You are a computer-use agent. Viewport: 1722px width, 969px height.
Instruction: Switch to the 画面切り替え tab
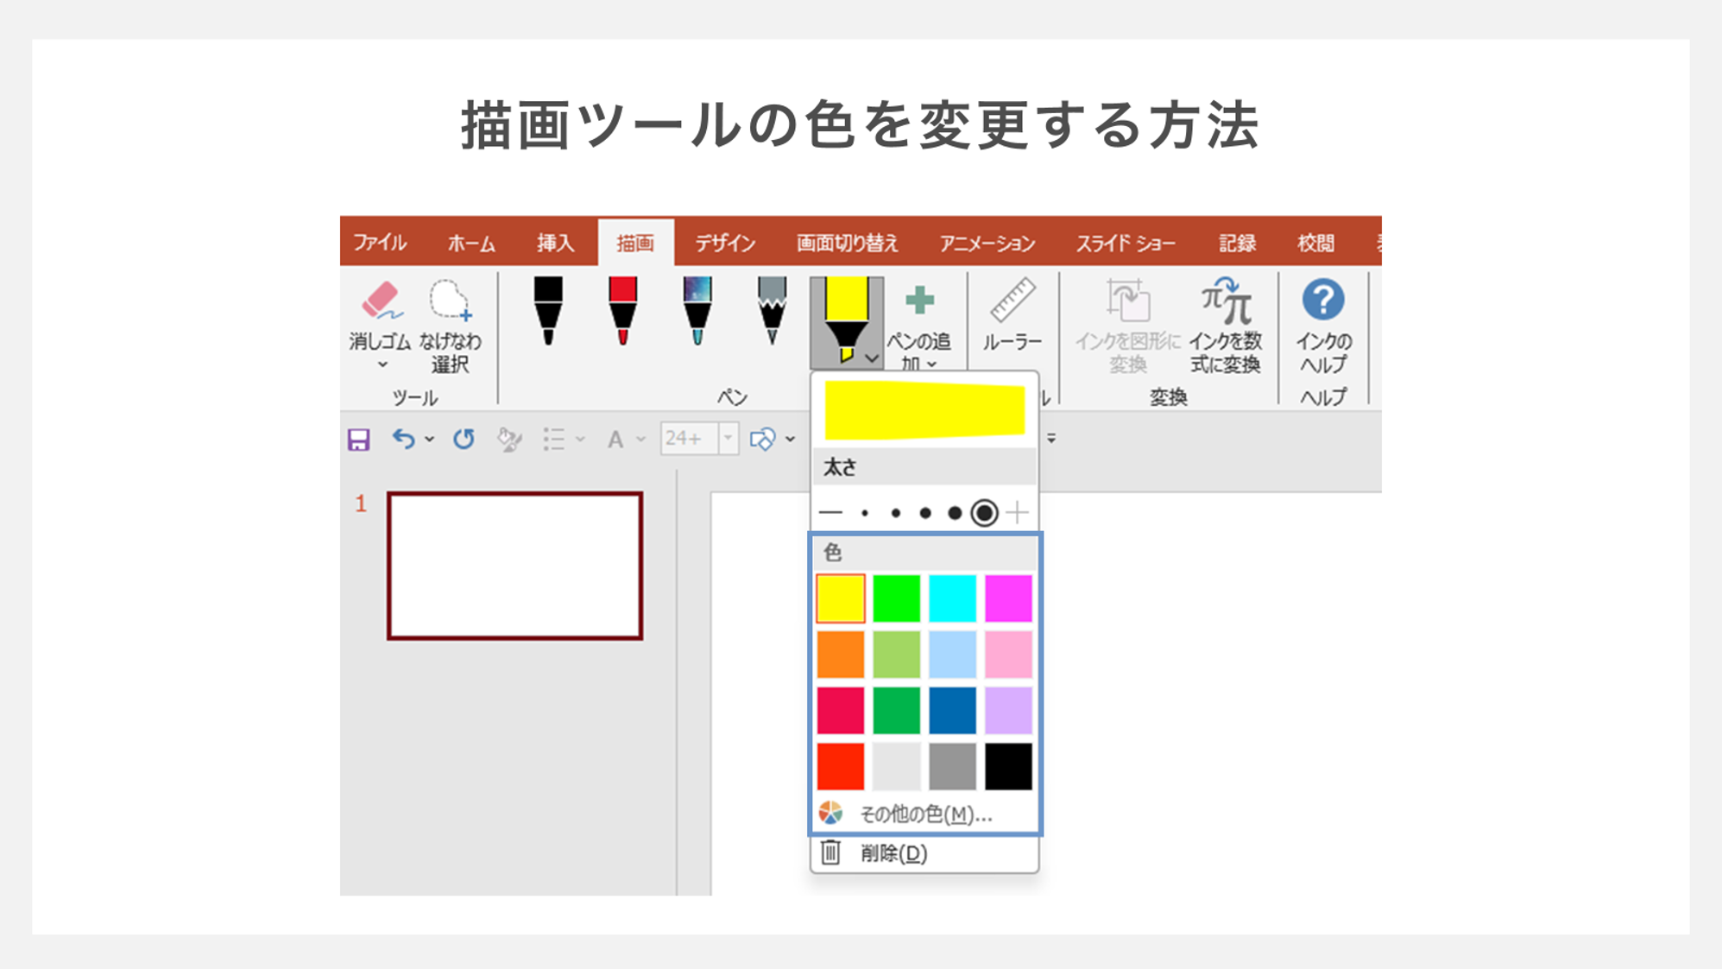click(848, 243)
